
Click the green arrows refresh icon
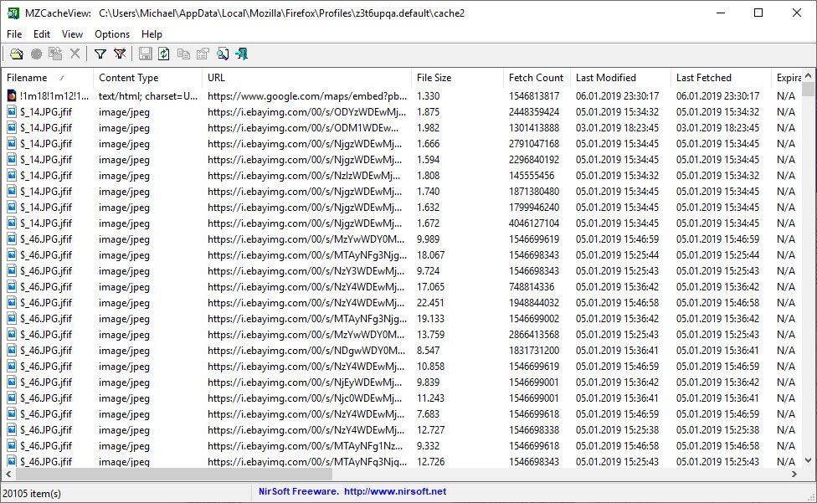pyautogui.click(x=164, y=54)
